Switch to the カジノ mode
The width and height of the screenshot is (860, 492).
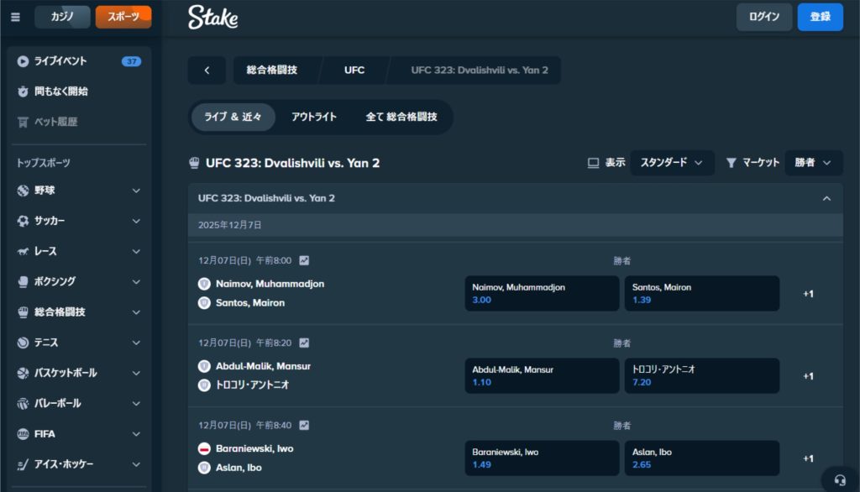[62, 17]
